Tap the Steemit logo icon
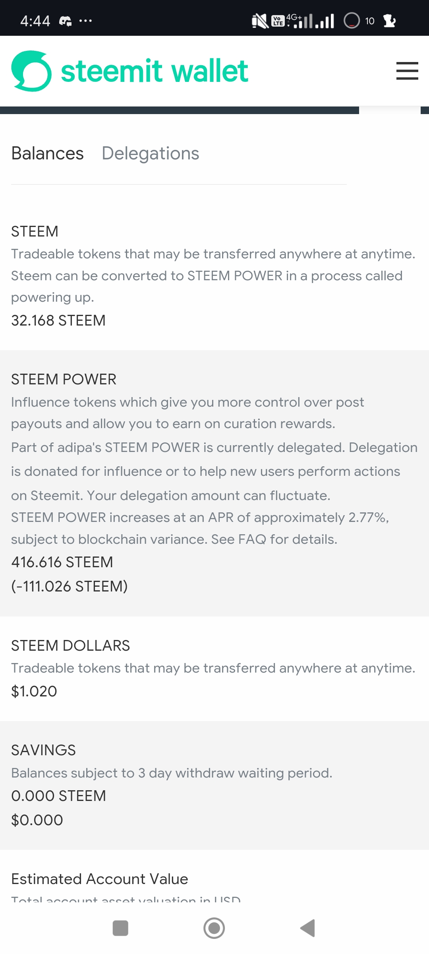 pyautogui.click(x=31, y=71)
